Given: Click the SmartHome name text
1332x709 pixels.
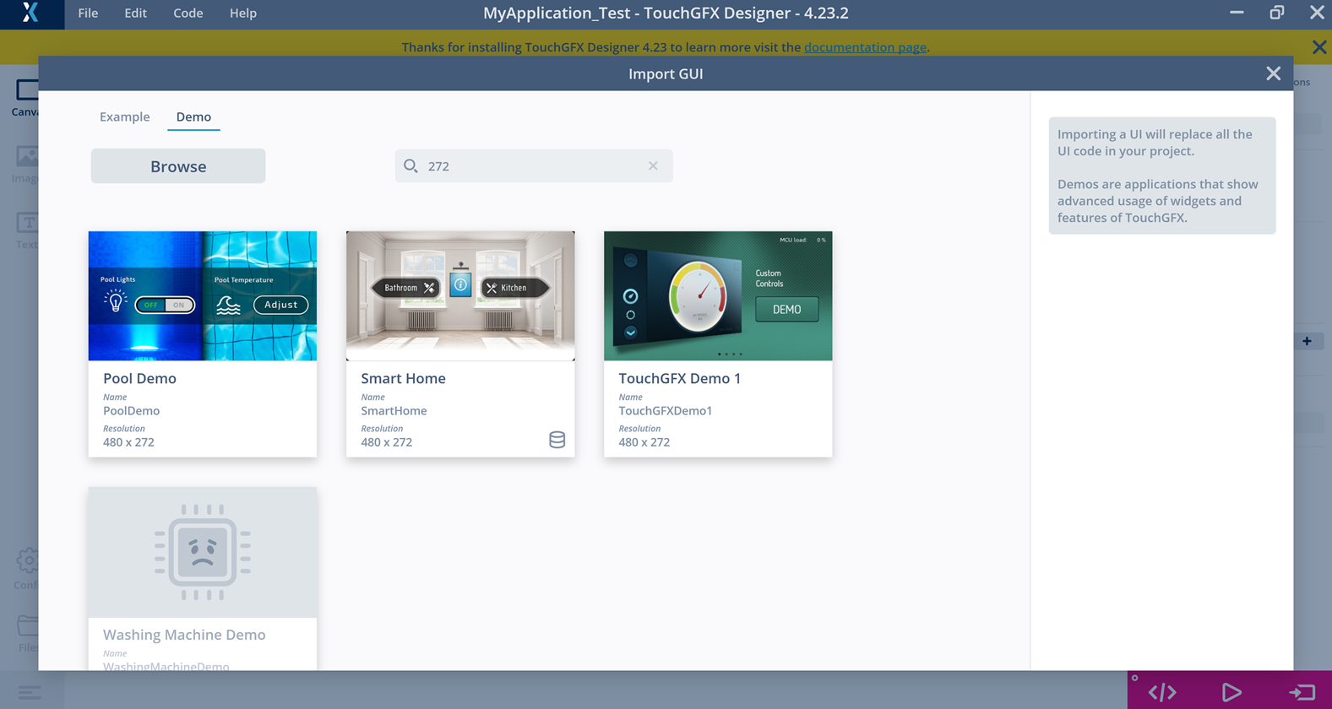Looking at the screenshot, I should click(394, 411).
